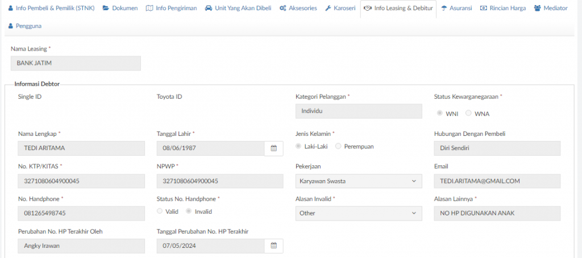Go to the Pengguna tab
The height and width of the screenshot is (258, 582).
[25, 26]
